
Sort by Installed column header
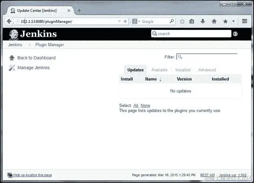coord(220,79)
